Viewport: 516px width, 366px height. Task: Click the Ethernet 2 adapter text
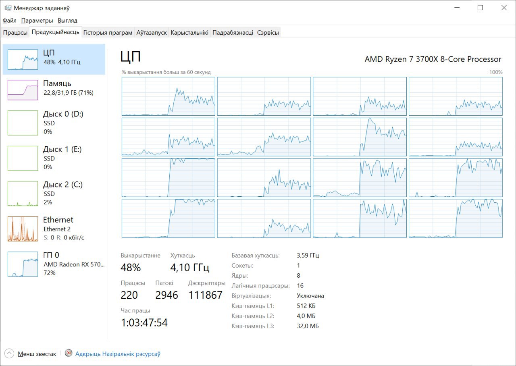click(x=57, y=229)
